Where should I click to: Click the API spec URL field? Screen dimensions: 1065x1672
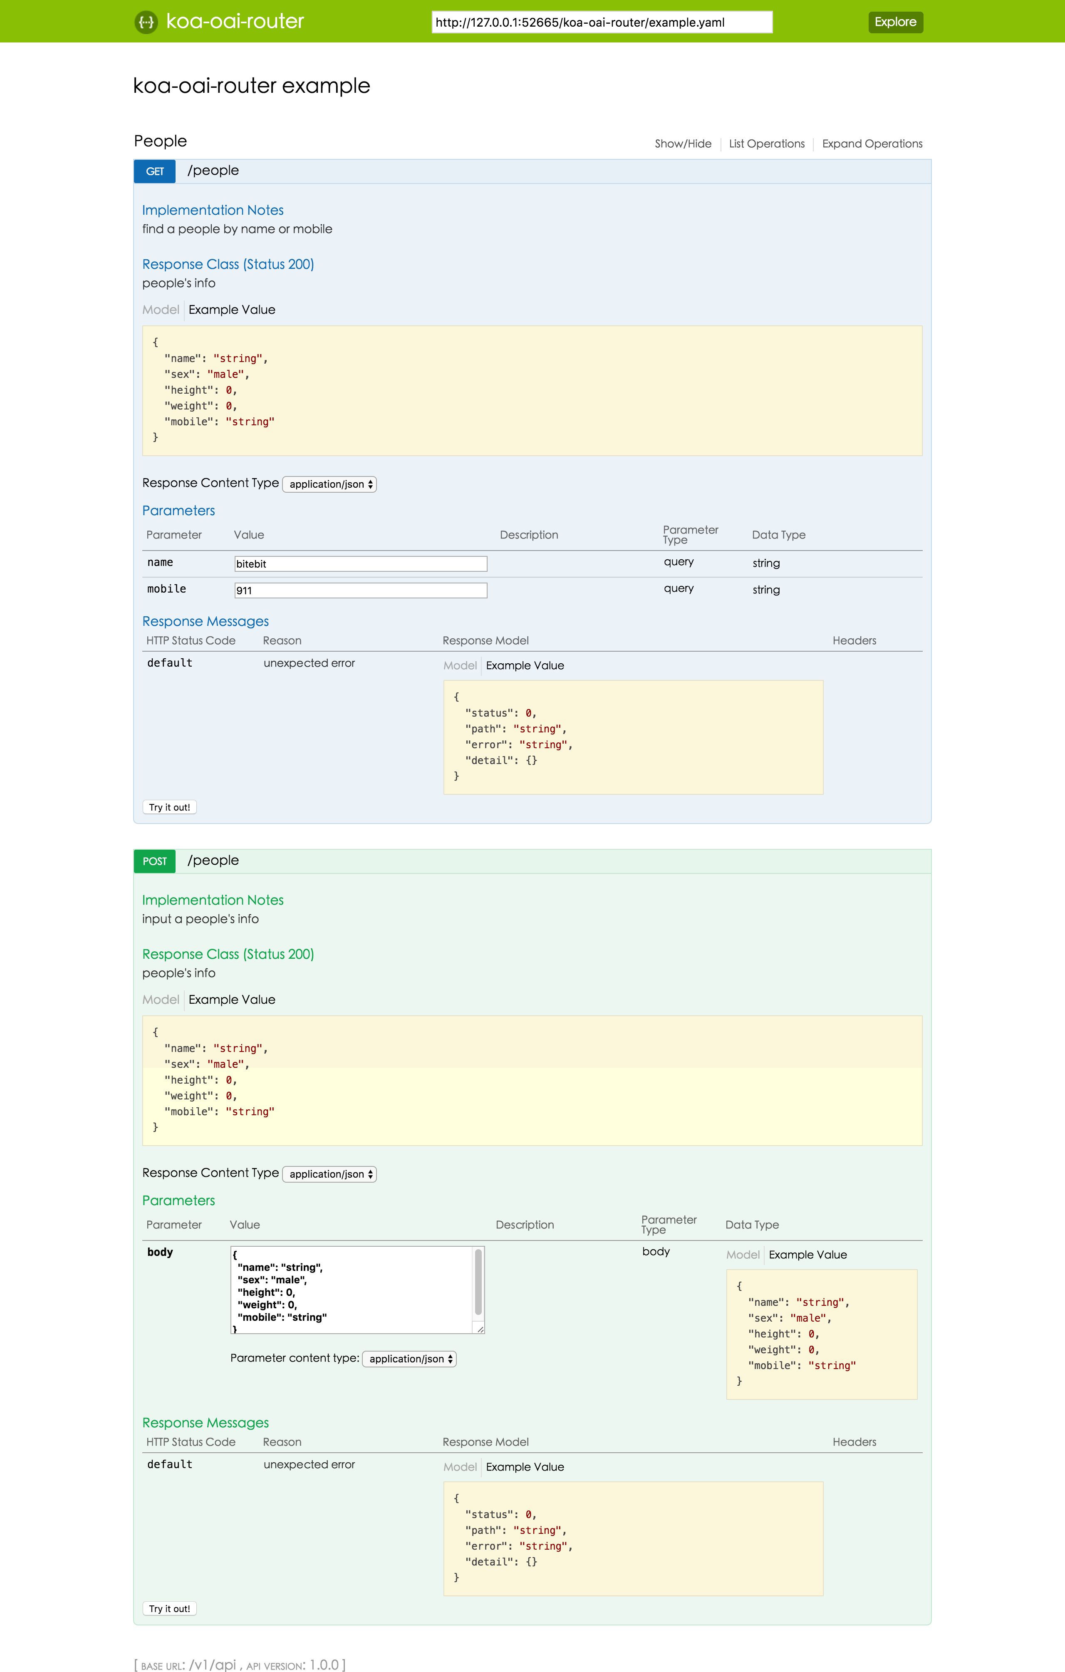click(601, 22)
